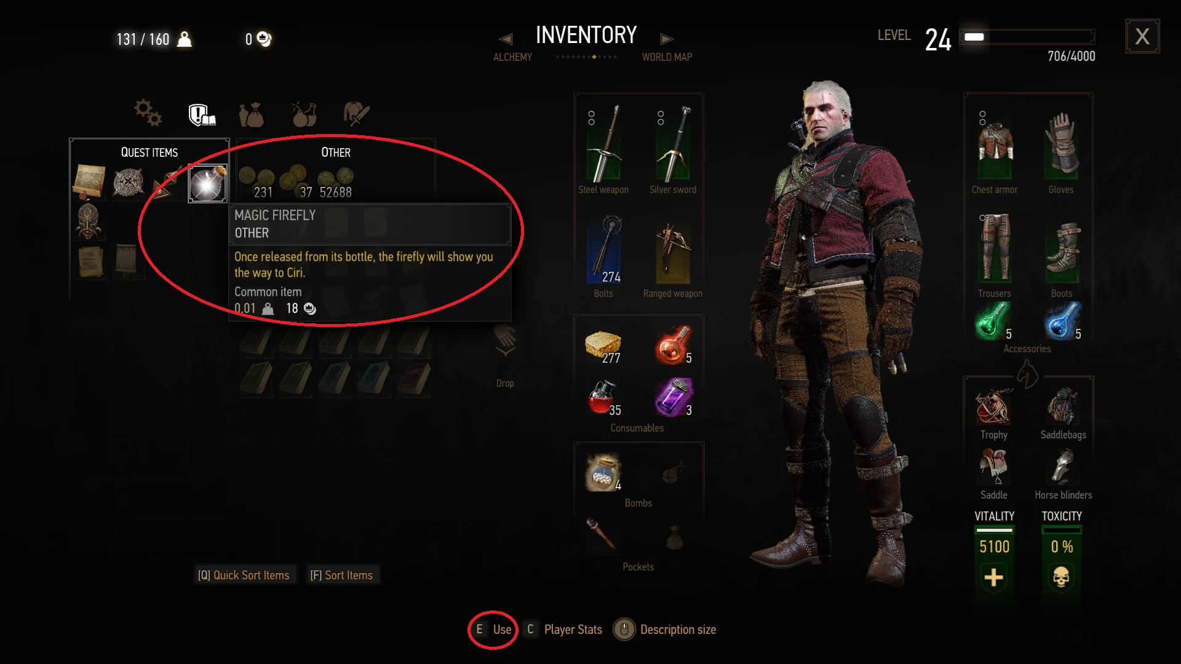Select the alchemy potions filter icon

[x=304, y=114]
